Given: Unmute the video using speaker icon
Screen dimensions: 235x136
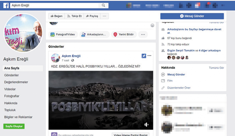Looking at the screenshot, I should click(x=146, y=125).
